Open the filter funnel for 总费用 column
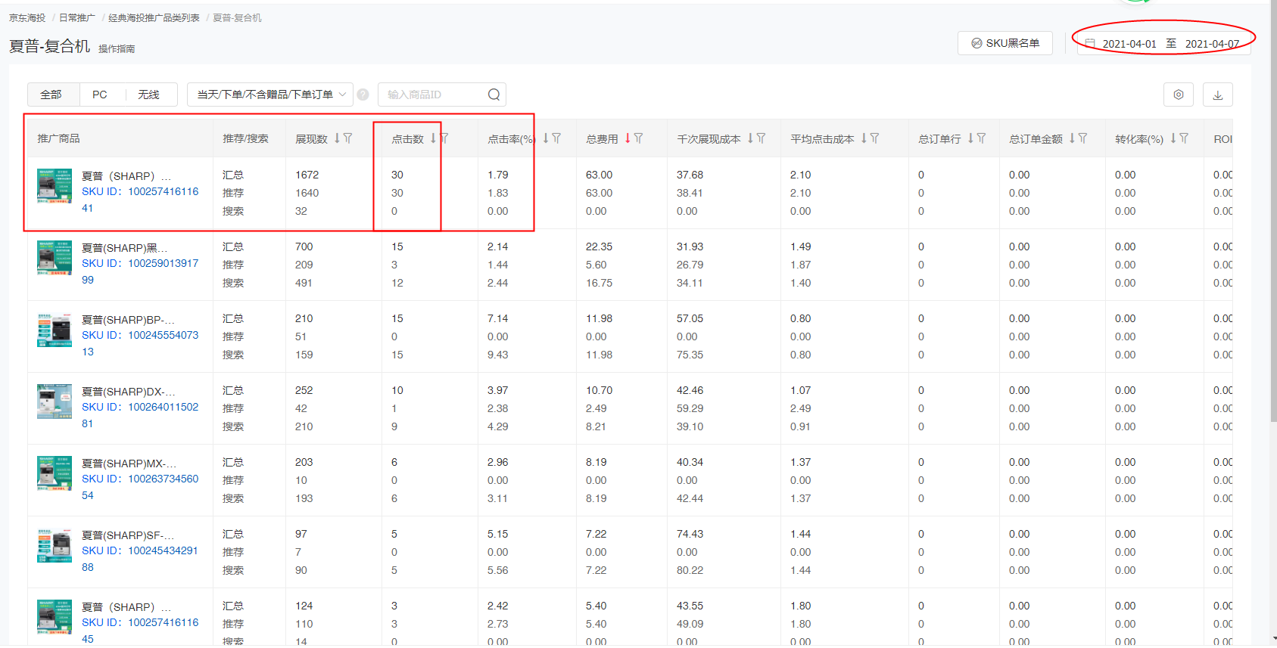The height and width of the screenshot is (648, 1277). 639,138
